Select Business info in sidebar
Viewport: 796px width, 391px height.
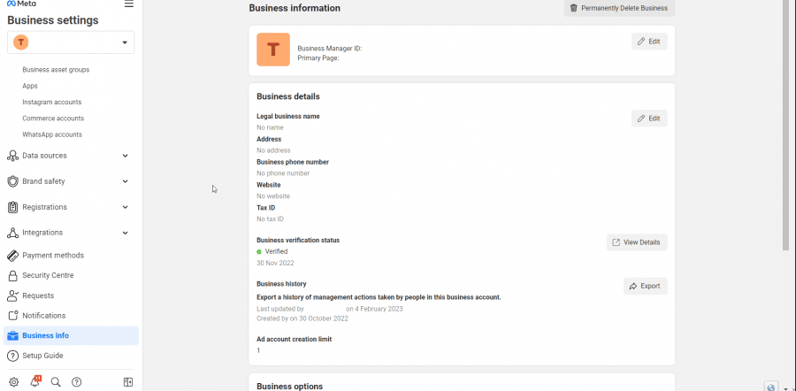71,335
